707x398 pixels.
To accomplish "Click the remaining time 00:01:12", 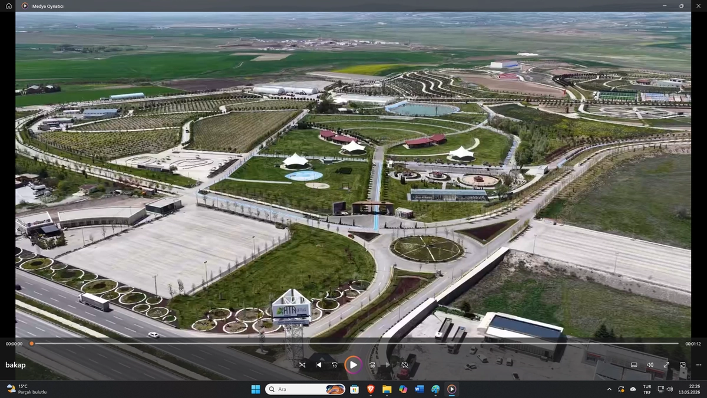I will (x=692, y=344).
